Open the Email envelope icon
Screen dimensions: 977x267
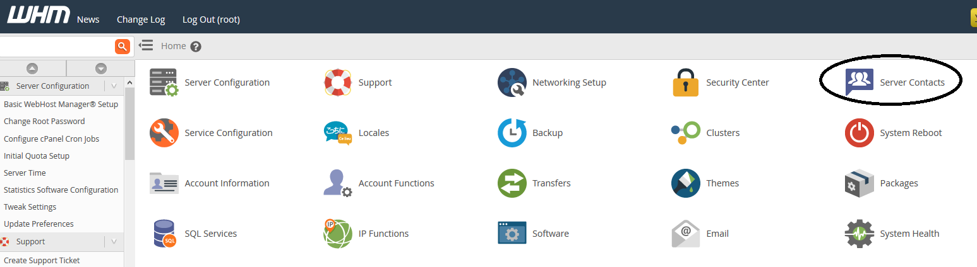[x=685, y=234]
